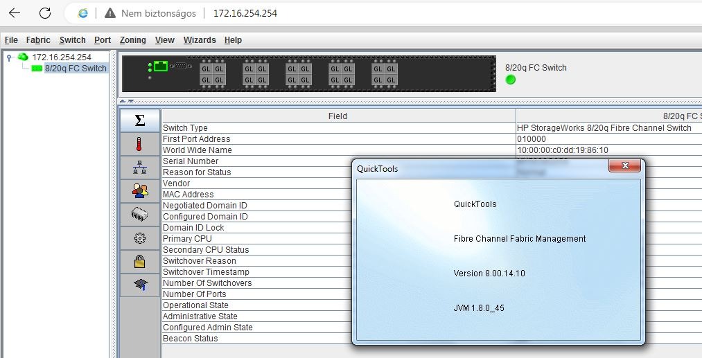Viewport: 702px width, 358px height.
Task: Select the top-right GL port in the fourth port group
Action: click(348, 69)
